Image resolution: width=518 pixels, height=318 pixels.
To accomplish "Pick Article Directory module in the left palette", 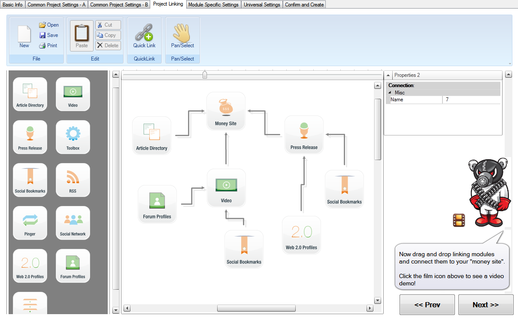I will 30,94.
